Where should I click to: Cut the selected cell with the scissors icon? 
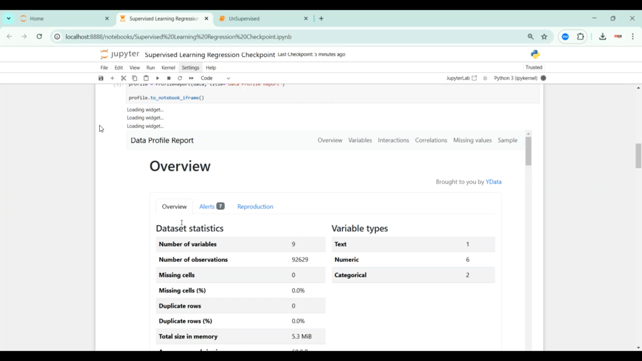click(124, 78)
